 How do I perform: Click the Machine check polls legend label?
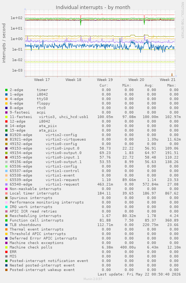coord(31,247)
